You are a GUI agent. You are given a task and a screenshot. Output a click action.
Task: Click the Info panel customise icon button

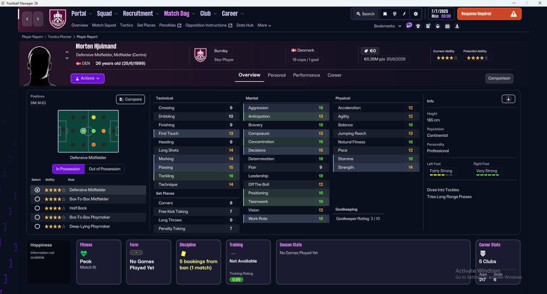click(x=508, y=99)
